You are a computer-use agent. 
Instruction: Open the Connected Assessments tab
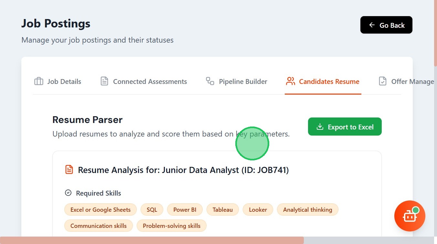[150, 82]
